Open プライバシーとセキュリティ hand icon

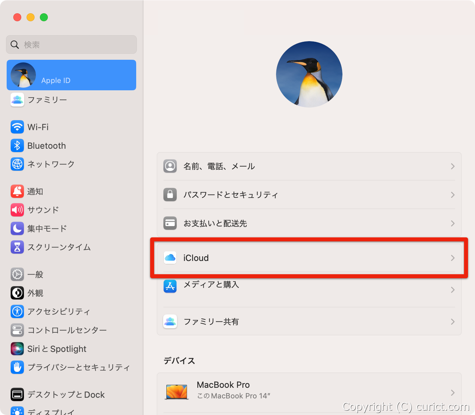tap(17, 367)
